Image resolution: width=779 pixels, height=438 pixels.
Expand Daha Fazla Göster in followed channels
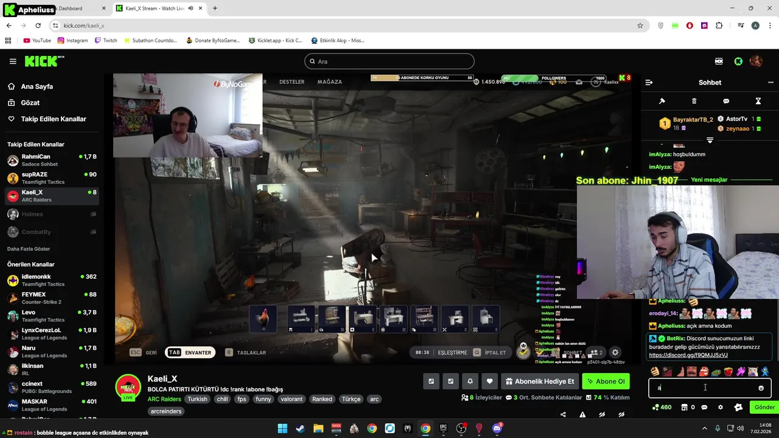tap(29, 249)
